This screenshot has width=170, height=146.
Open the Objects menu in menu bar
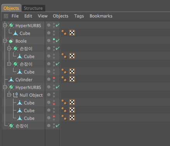click(x=61, y=16)
